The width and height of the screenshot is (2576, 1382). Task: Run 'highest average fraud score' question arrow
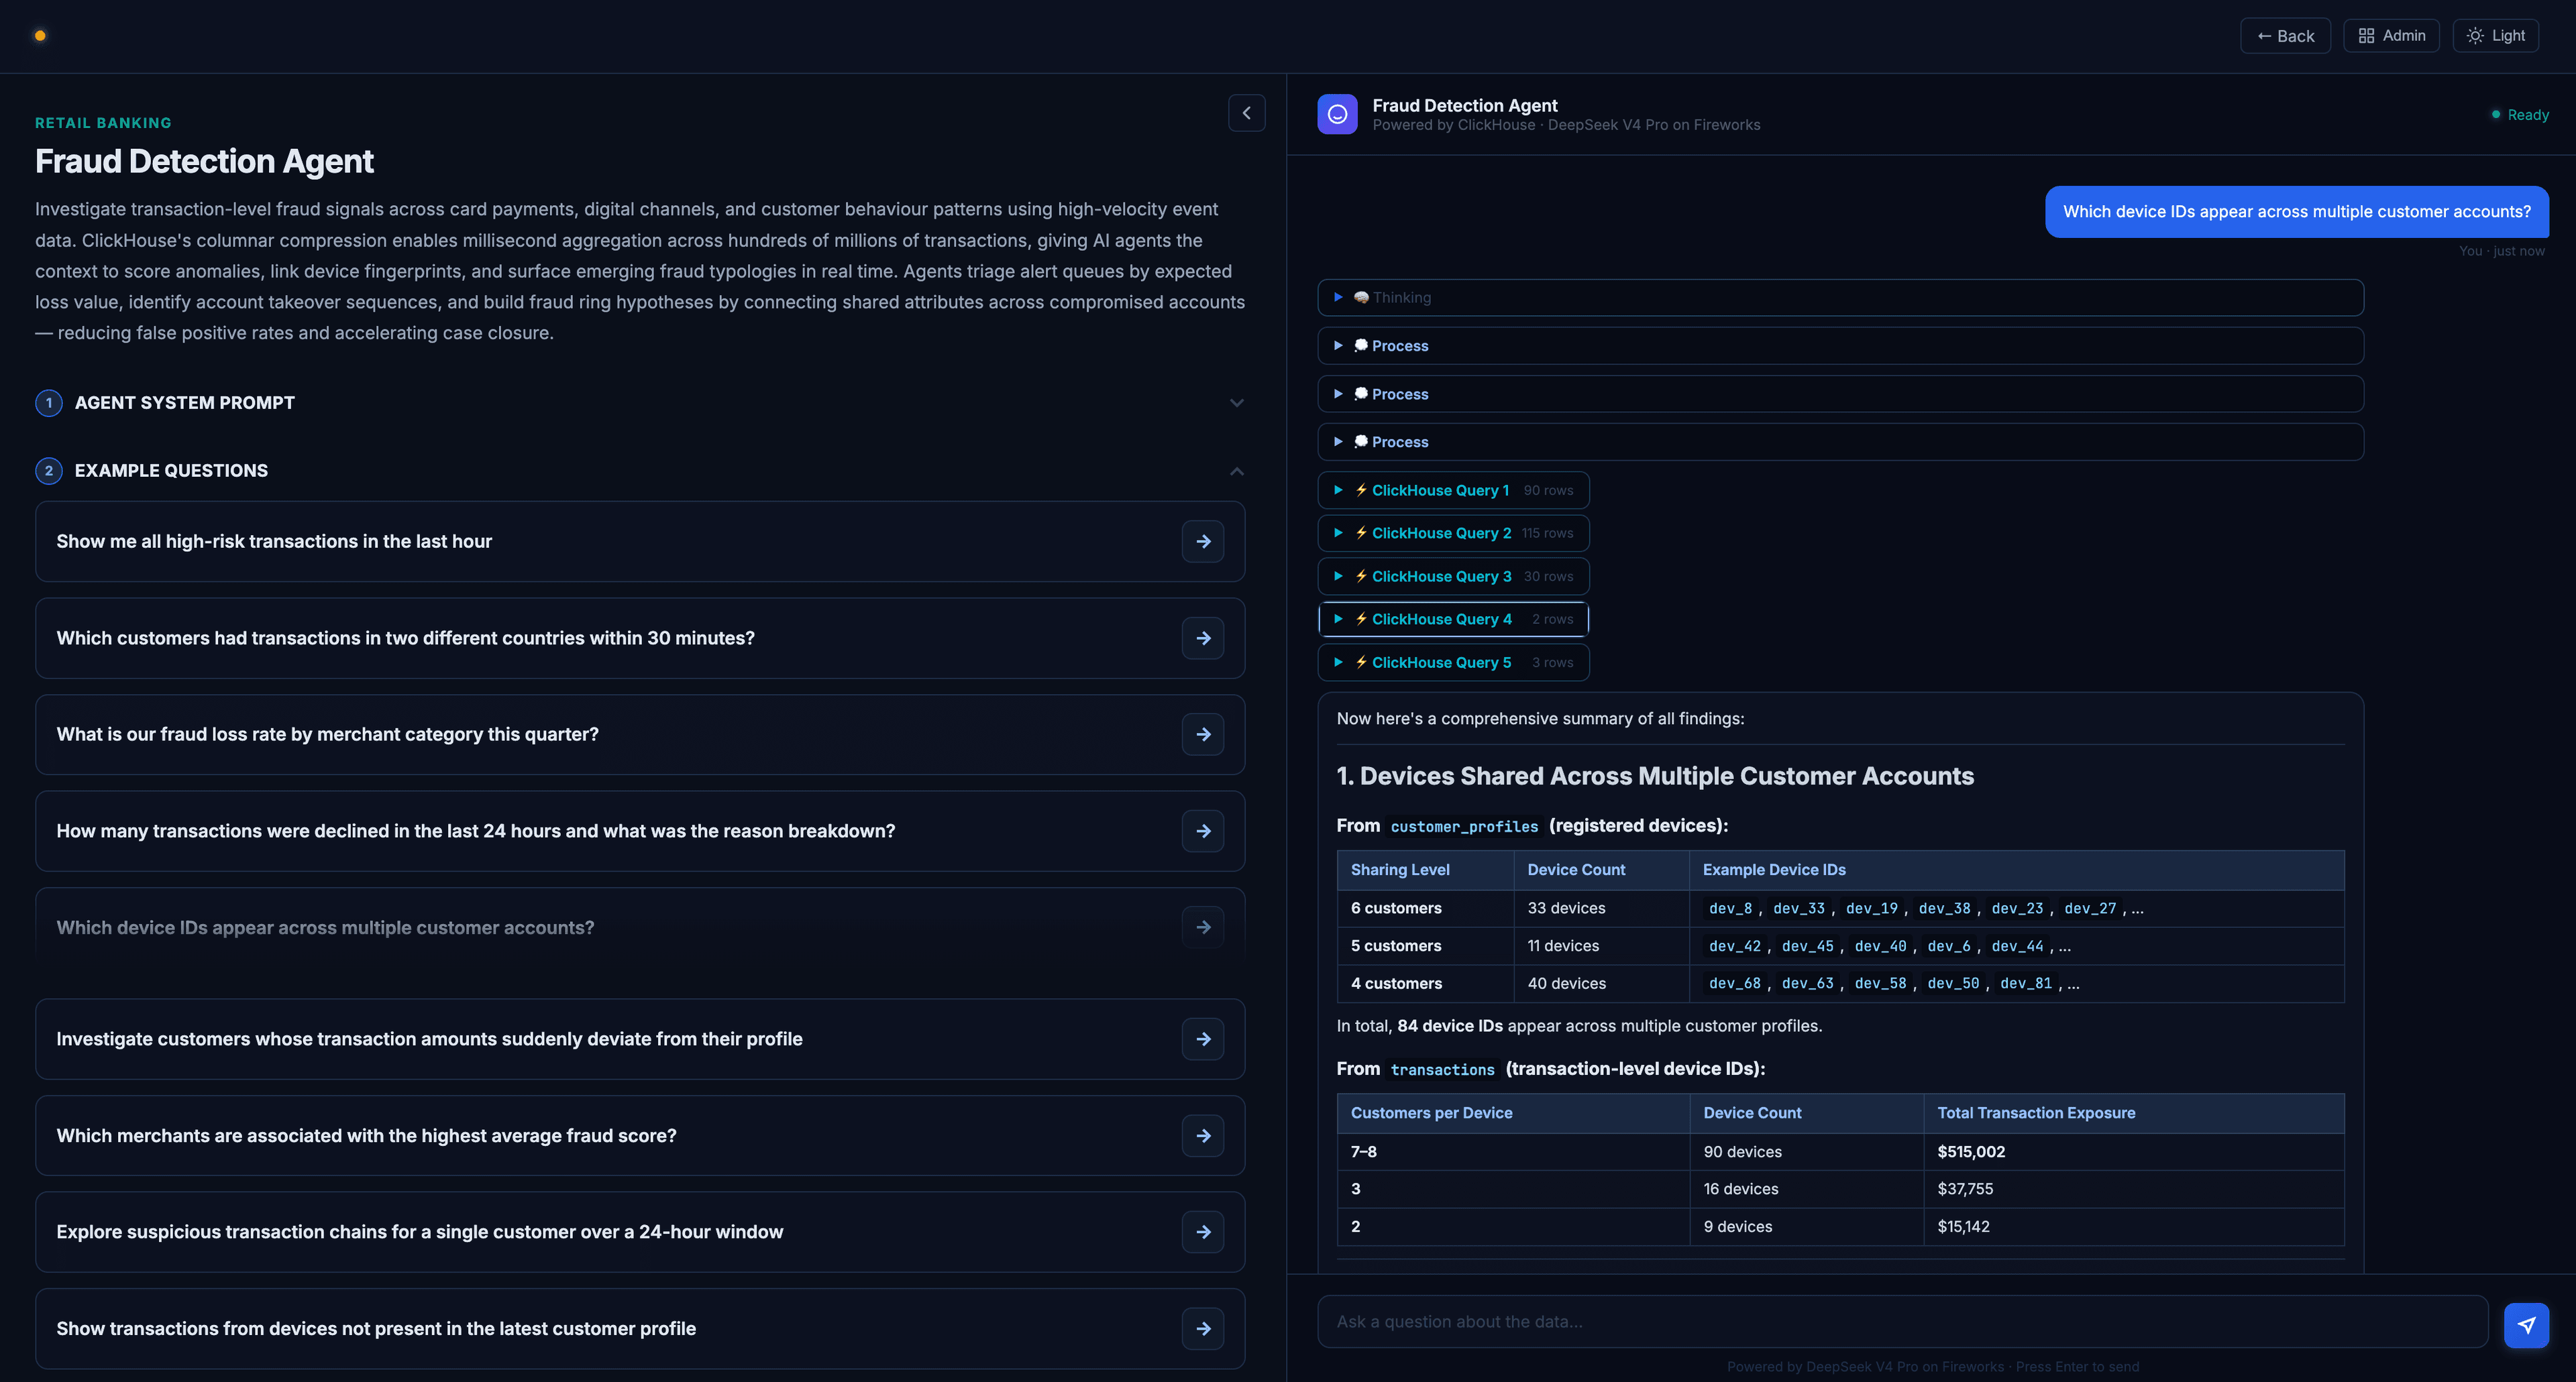click(1203, 1136)
